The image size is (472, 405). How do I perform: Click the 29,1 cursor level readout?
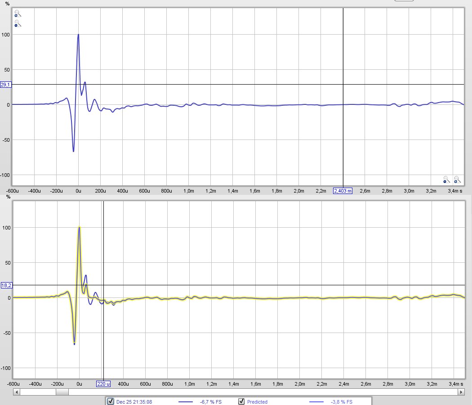click(6, 85)
